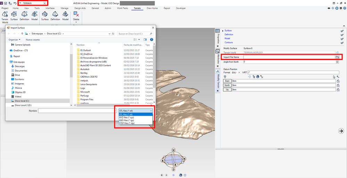Open the Project menu
347x178 pixels.
coord(5,8)
